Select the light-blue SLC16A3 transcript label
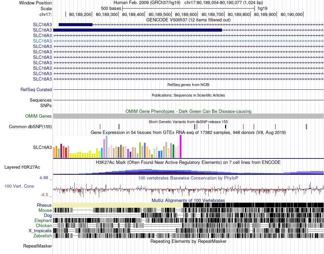 click(42, 41)
